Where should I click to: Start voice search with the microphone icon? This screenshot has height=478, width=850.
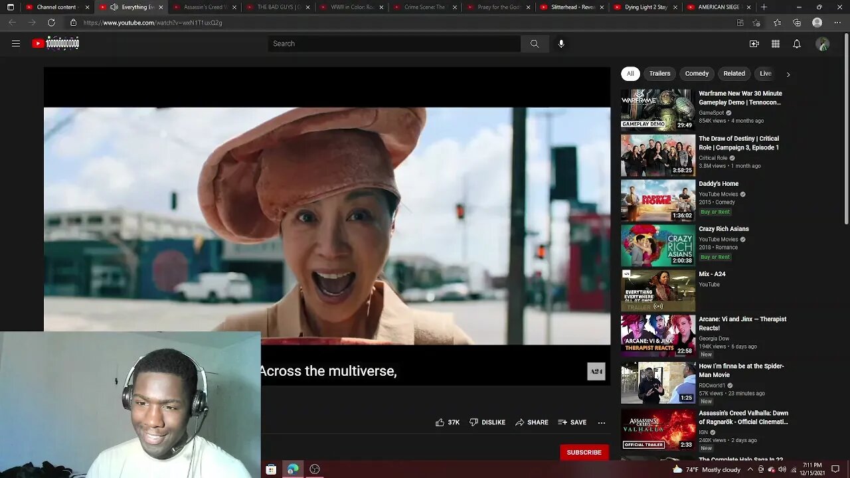click(x=561, y=44)
